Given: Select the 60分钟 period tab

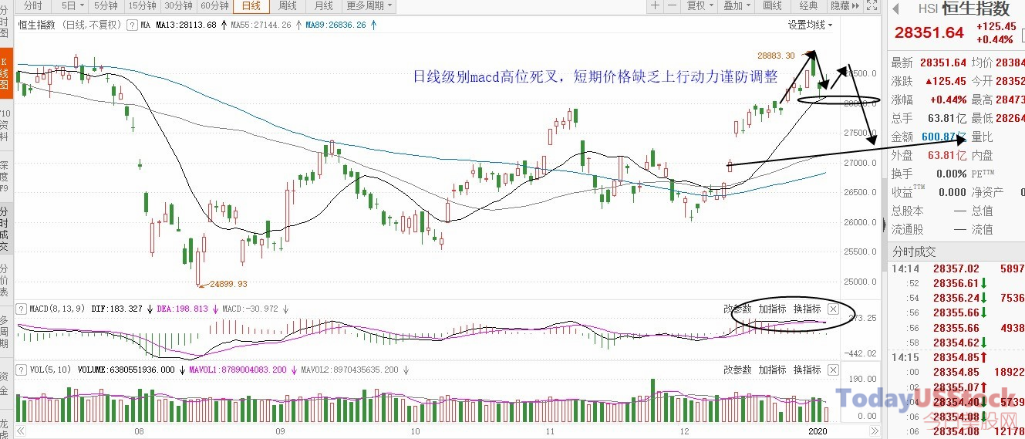Looking at the screenshot, I should 214,5.
